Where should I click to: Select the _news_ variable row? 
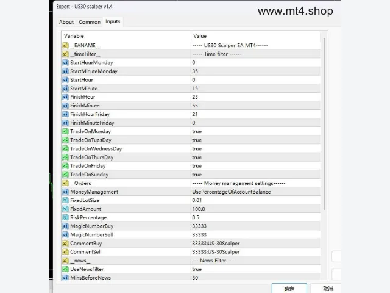[x=191, y=261]
